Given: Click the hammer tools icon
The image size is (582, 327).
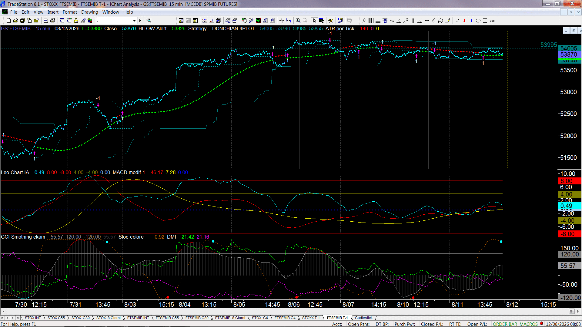Looking at the screenshot, I should point(331,21).
